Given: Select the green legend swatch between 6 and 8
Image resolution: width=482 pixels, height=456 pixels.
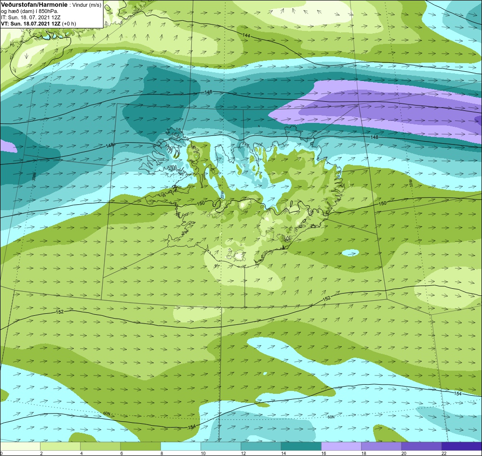Looking at the screenshot, I should tap(140, 445).
